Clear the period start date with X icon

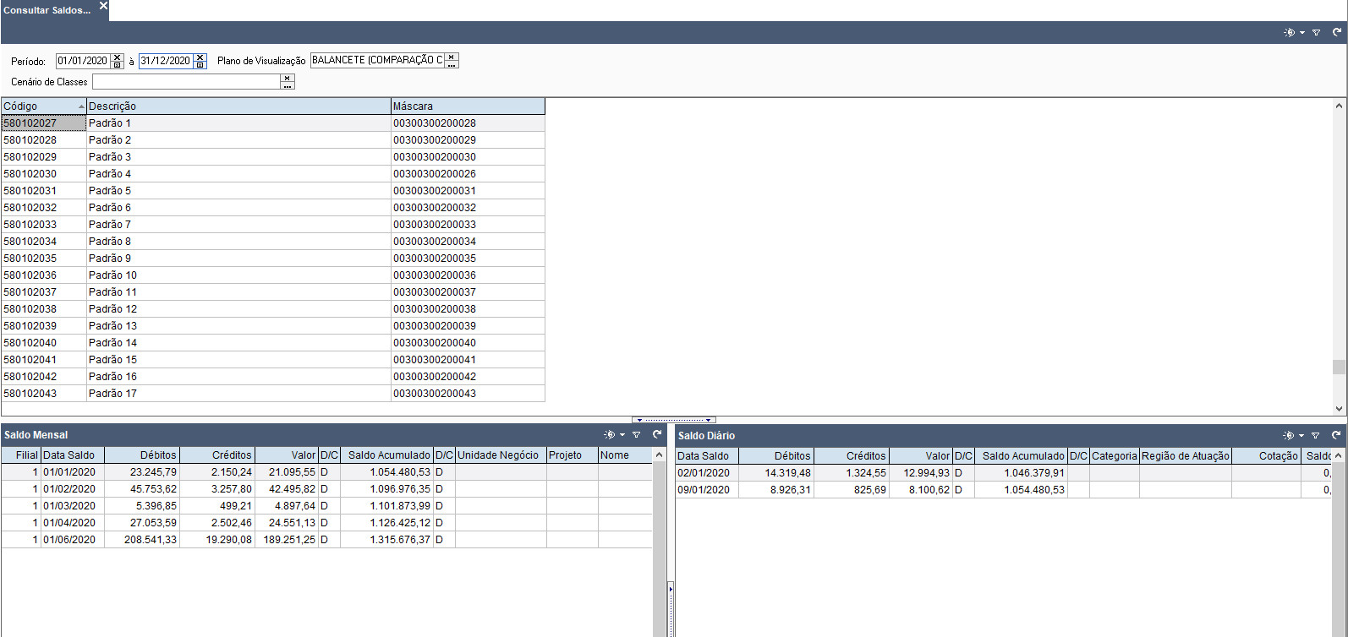(117, 57)
